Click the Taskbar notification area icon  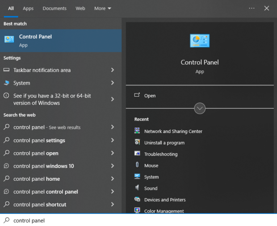click(x=6, y=70)
